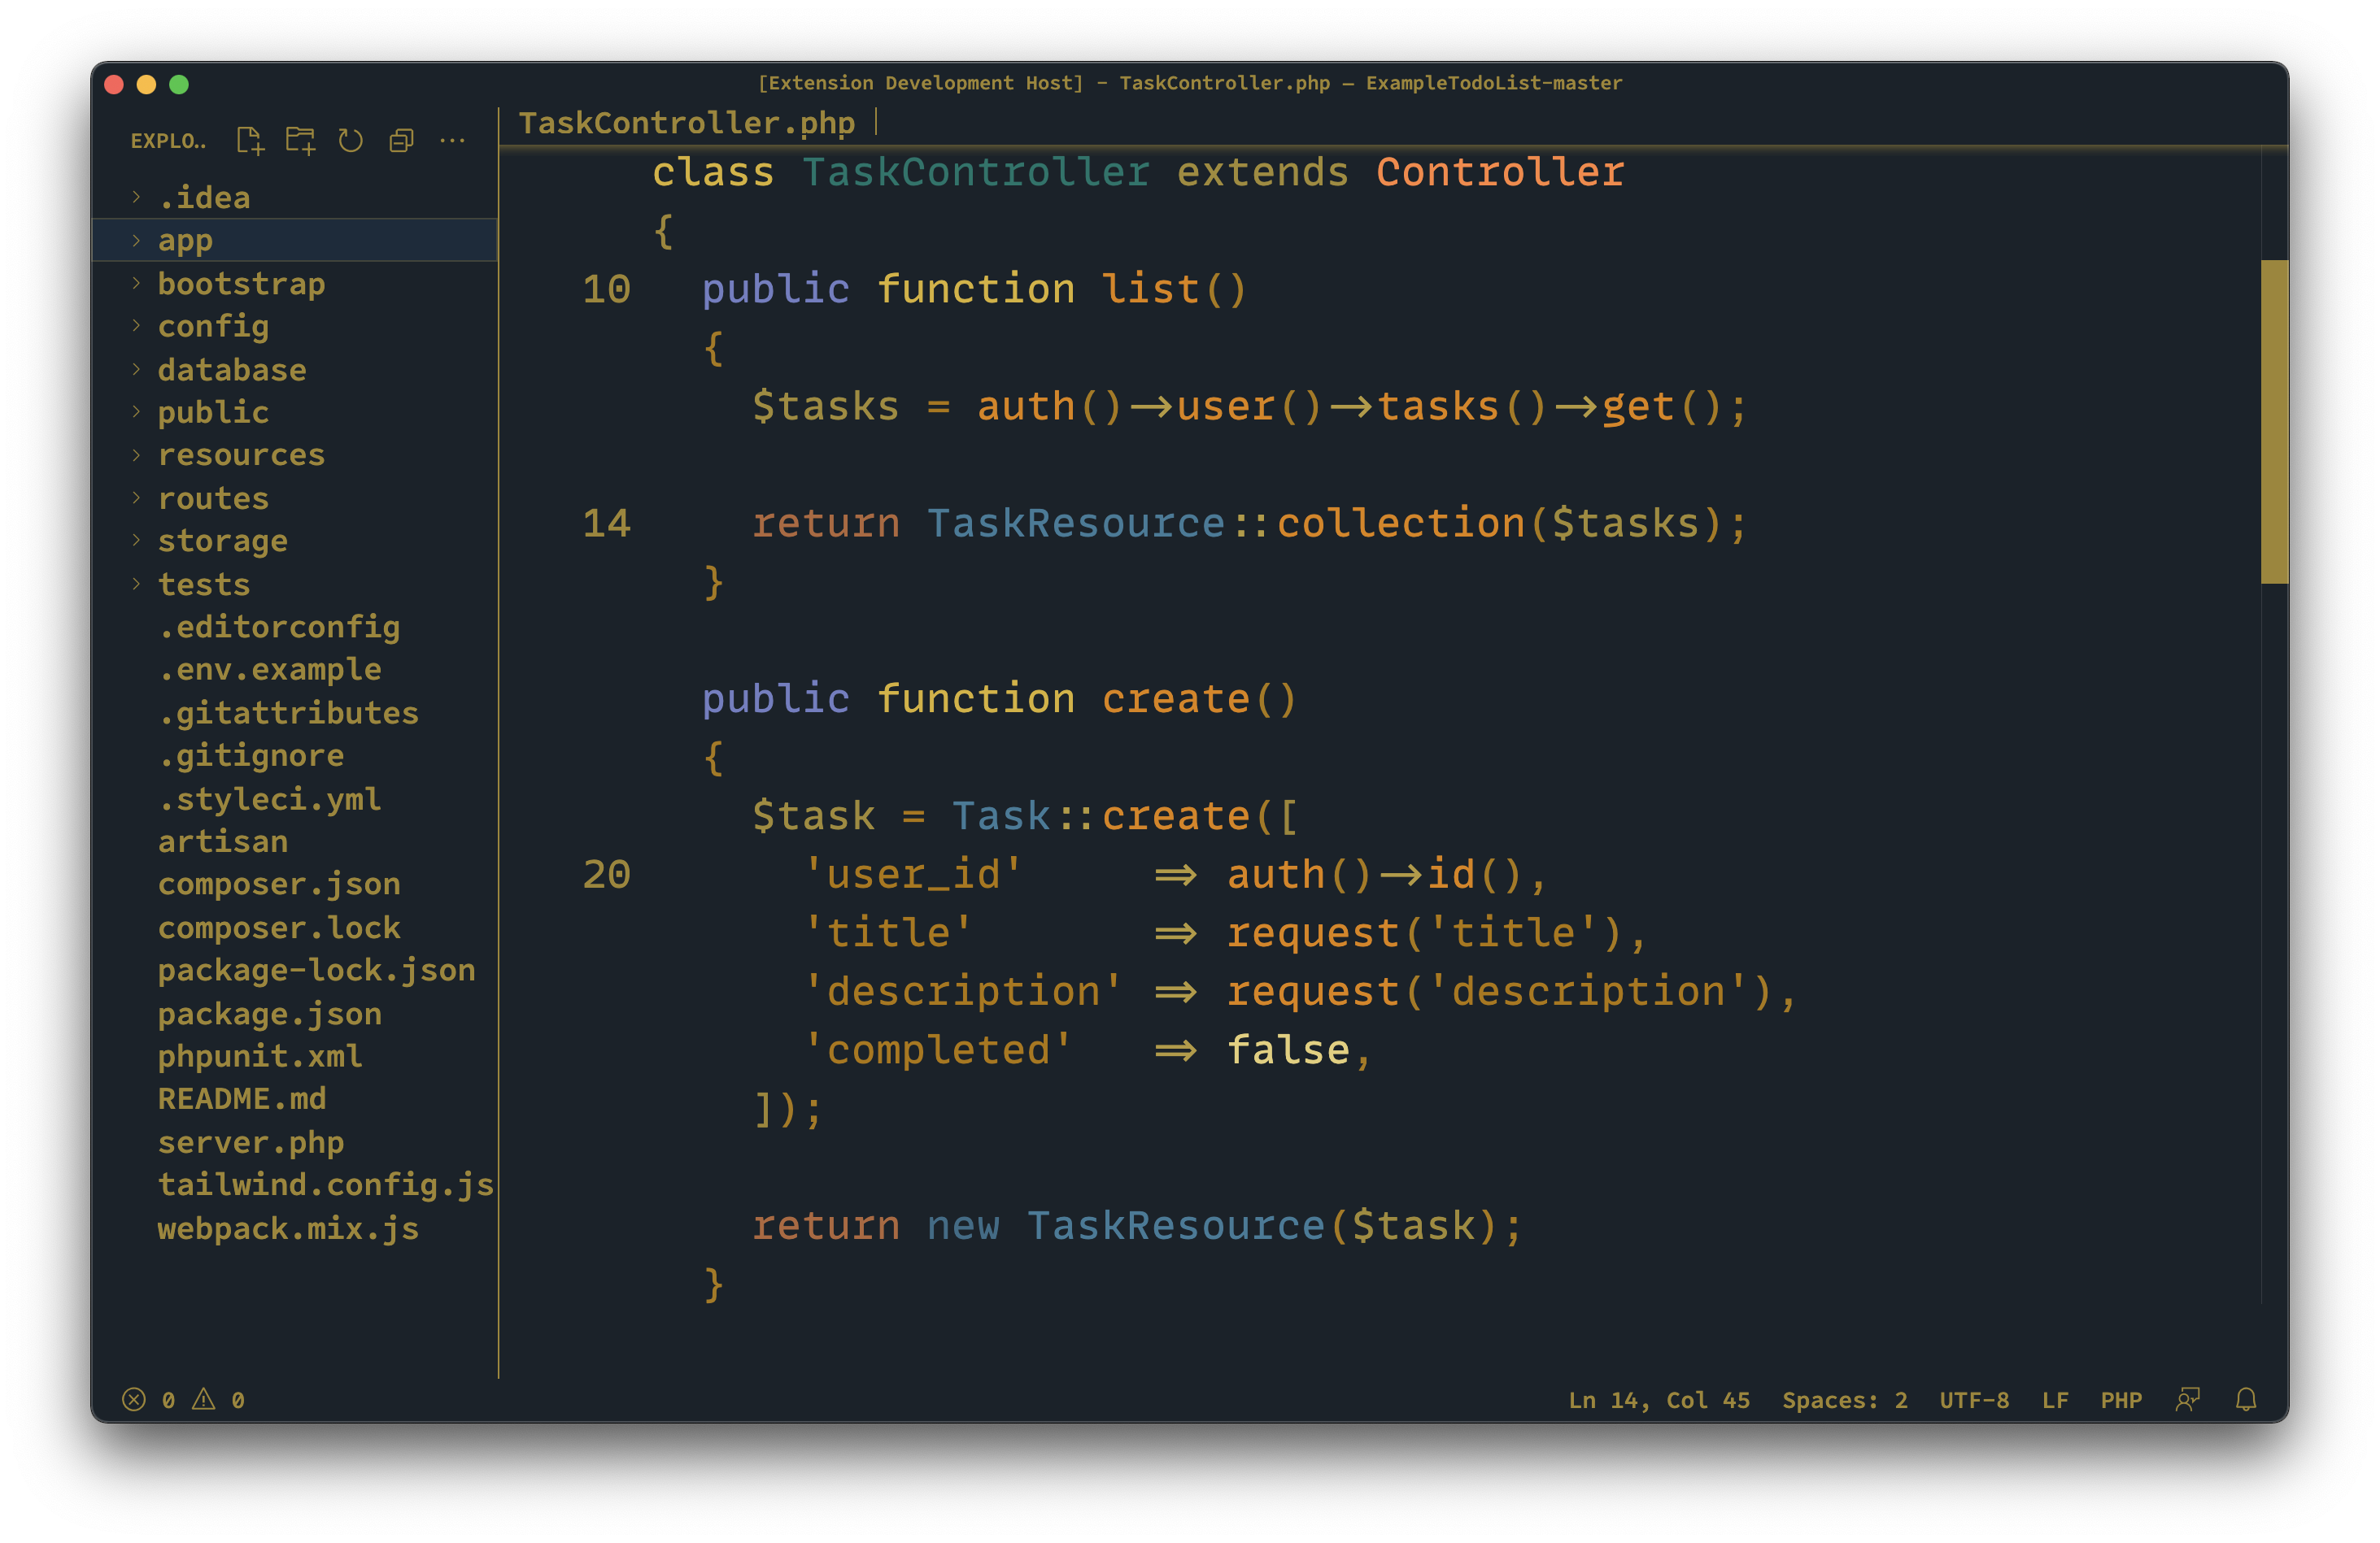This screenshot has width=2380, height=1543.
Task: Expand the tests folder
Action: pyautogui.click(x=203, y=584)
